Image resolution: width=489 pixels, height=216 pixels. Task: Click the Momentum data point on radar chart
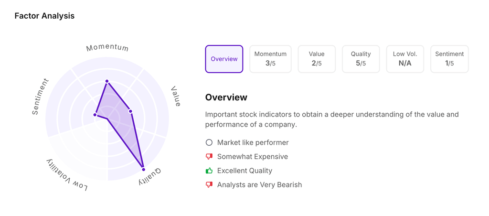(x=107, y=81)
